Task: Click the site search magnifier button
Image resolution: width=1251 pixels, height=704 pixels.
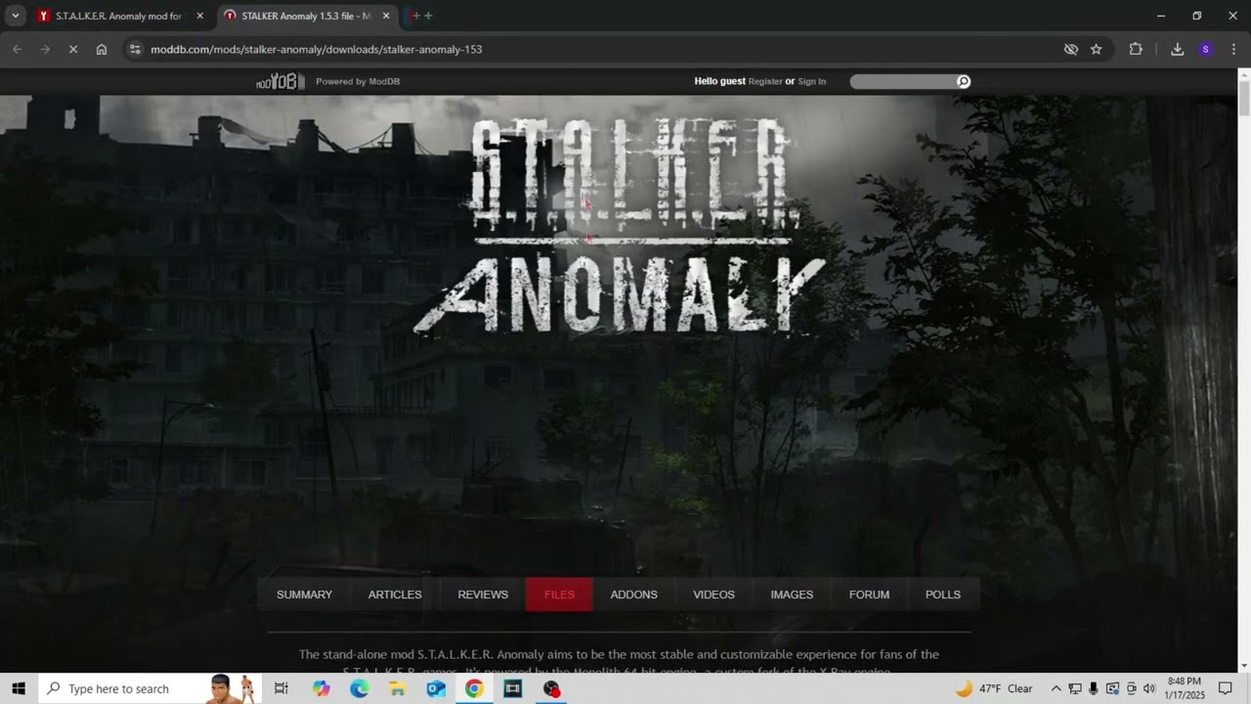Action: 964,81
